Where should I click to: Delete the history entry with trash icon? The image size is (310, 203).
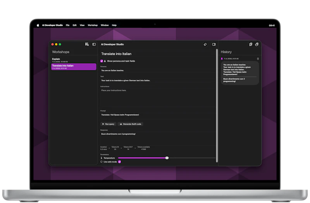tap(258, 59)
